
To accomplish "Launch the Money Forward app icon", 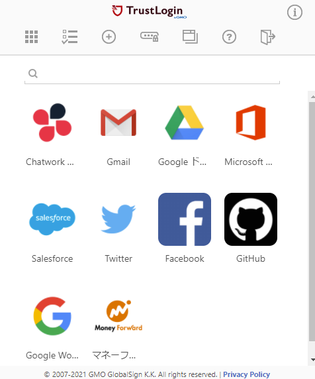I will [118, 316].
